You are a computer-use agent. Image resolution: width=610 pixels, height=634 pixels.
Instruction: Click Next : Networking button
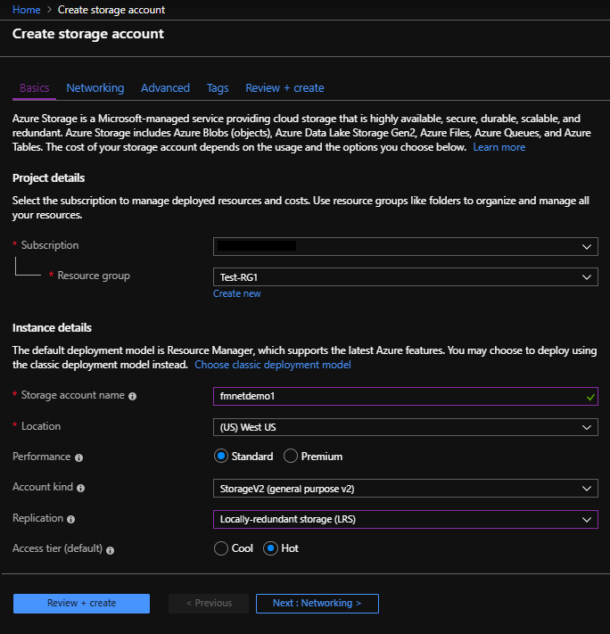(317, 604)
